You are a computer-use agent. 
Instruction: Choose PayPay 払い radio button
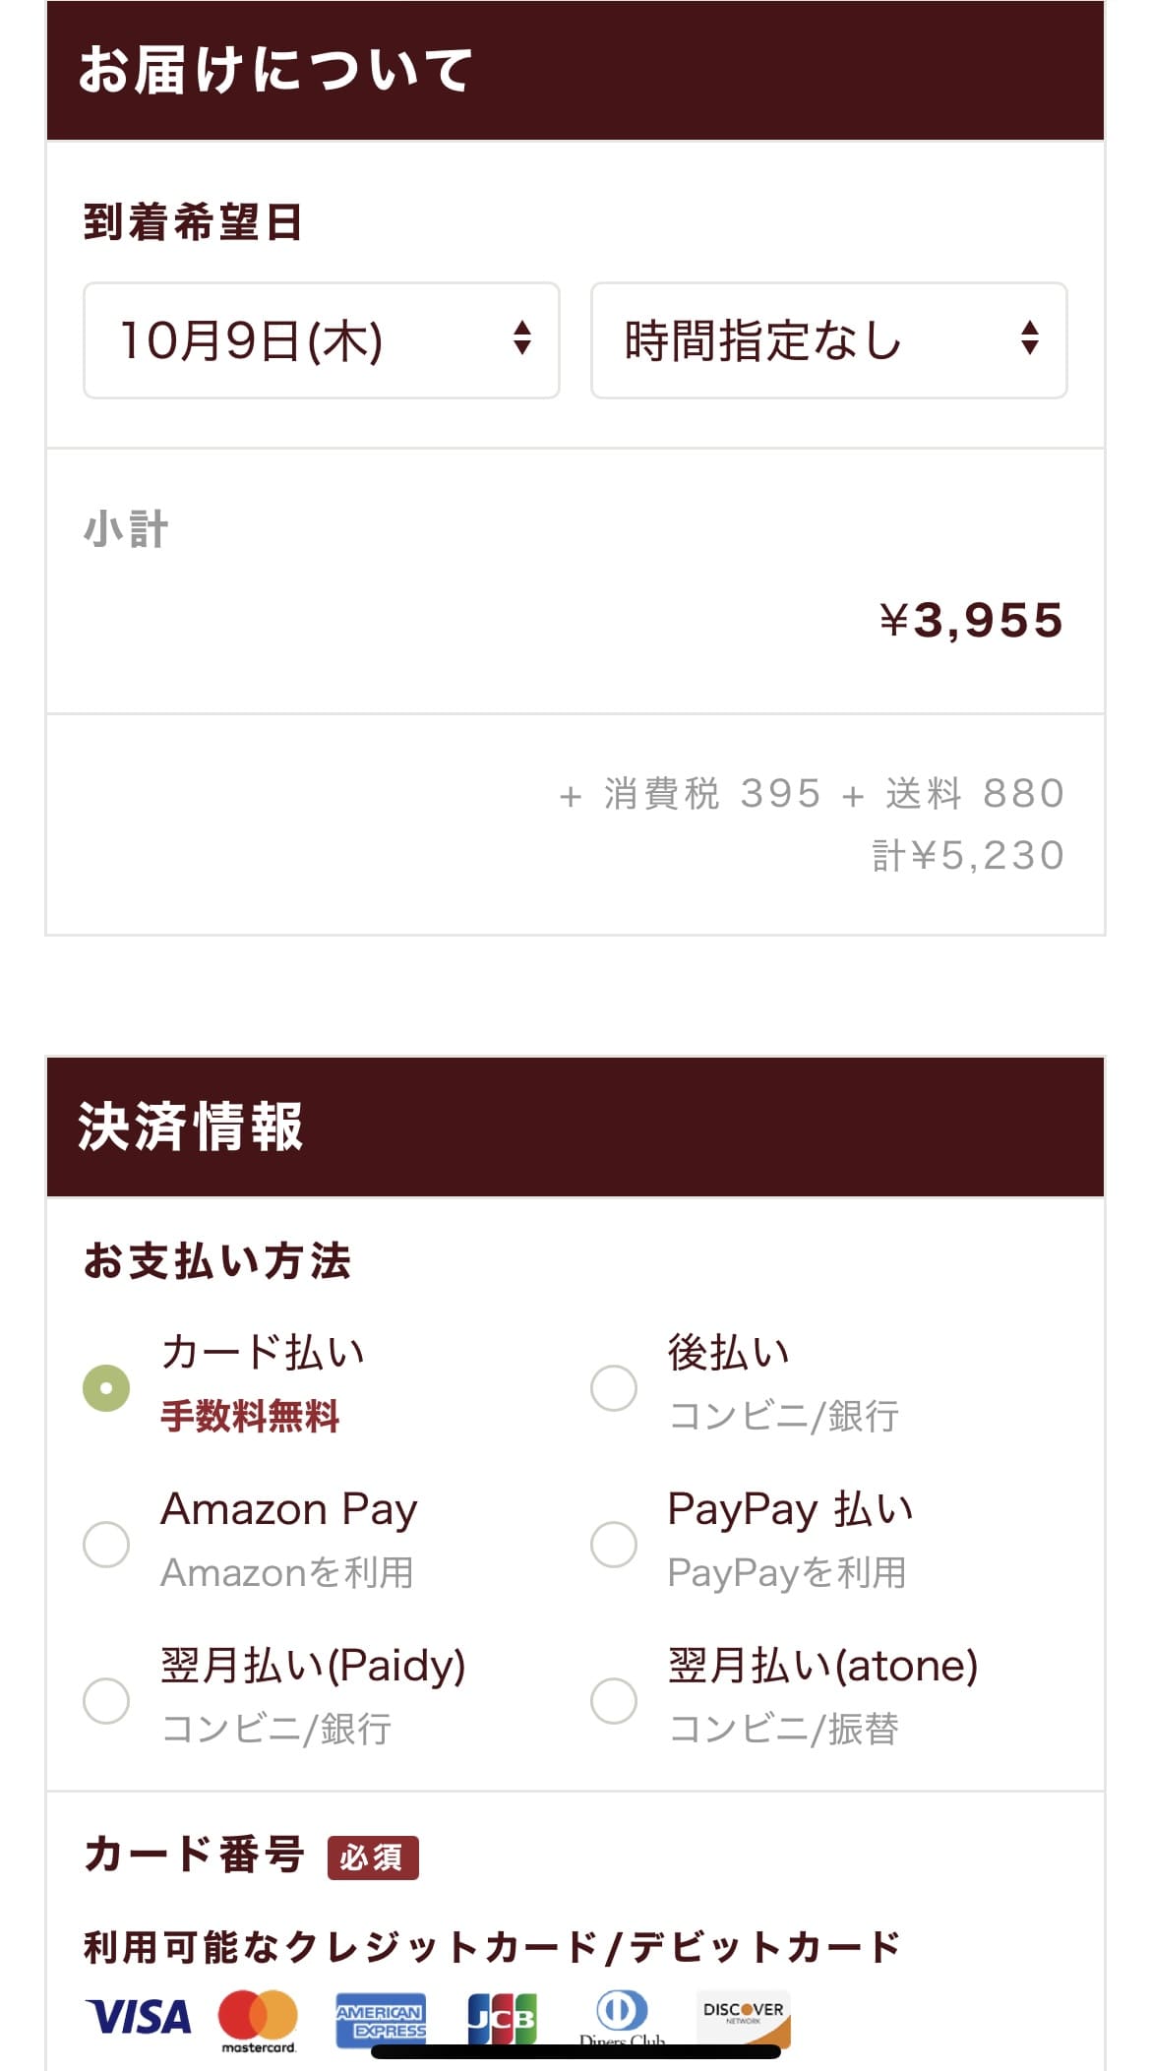click(614, 1544)
